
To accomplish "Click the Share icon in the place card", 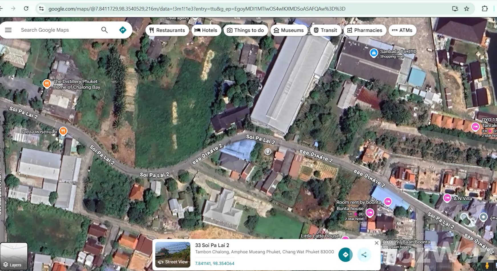I will click(364, 254).
